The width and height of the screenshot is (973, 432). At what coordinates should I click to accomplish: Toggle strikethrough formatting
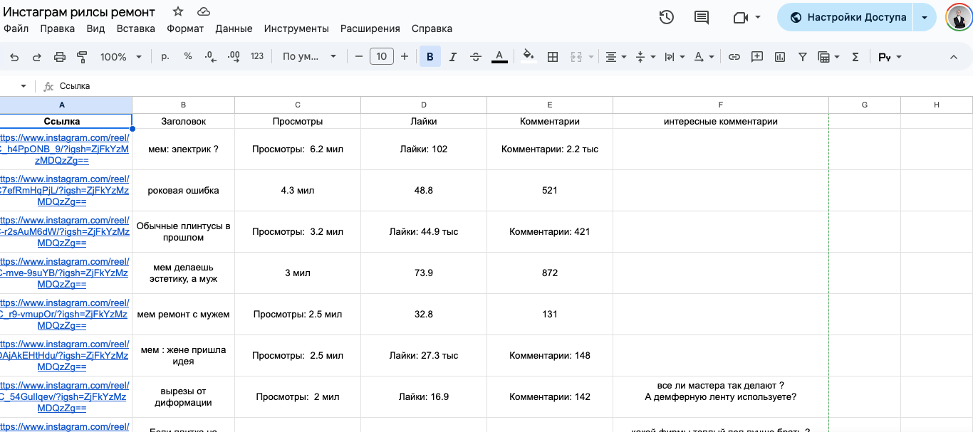[476, 57]
